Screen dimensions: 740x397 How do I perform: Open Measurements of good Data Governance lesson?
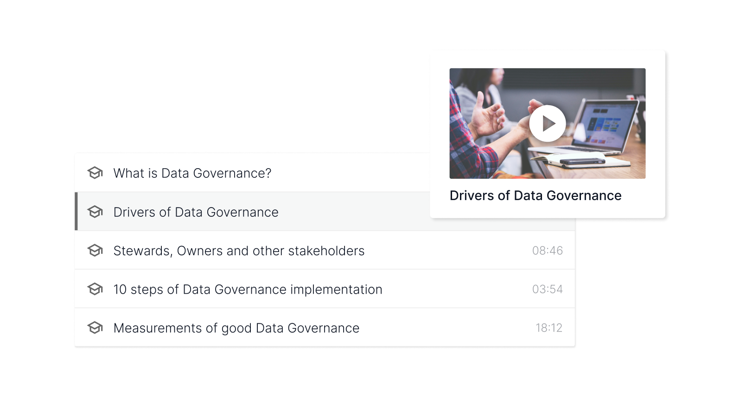236,328
